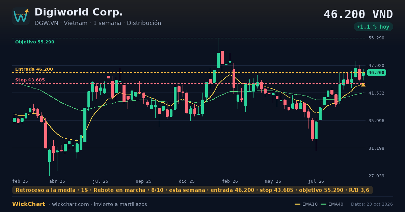Click the green 46.200 price tag on axis
405x212 pixels.
[x=376, y=73]
